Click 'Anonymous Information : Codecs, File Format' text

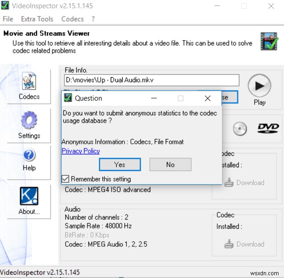tap(123, 142)
